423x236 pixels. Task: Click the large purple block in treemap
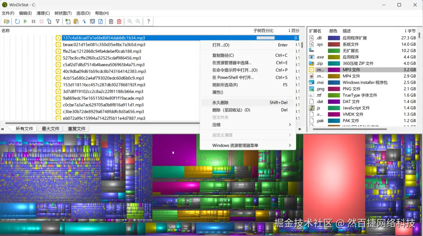[174, 150]
